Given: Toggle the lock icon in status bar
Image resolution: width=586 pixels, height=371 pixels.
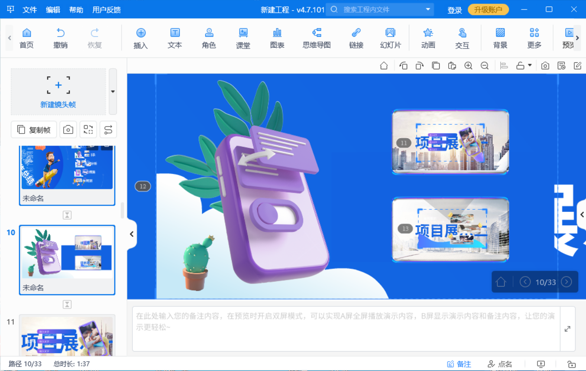Looking at the screenshot, I should [x=571, y=364].
